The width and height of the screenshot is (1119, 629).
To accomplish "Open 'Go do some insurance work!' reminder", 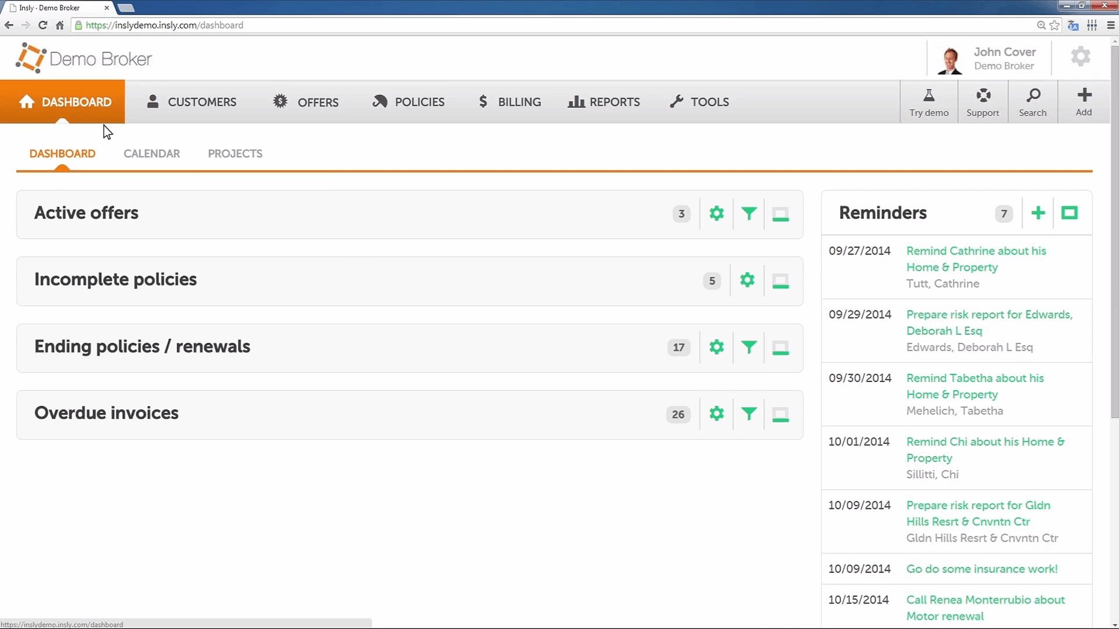I will pos(981,569).
